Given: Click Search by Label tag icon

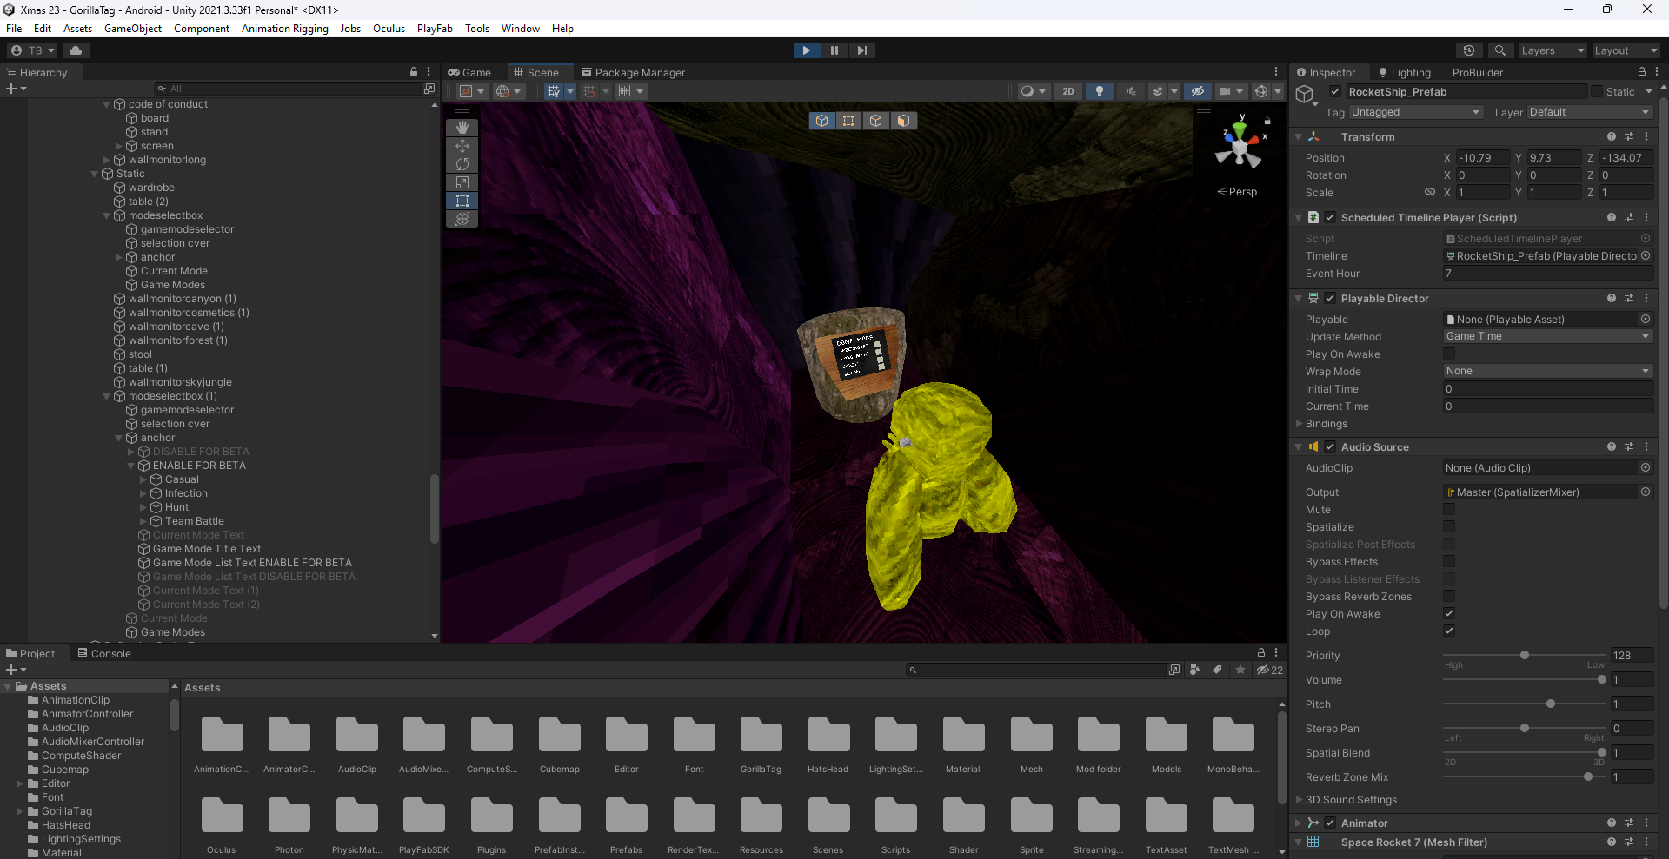Looking at the screenshot, I should [1218, 670].
